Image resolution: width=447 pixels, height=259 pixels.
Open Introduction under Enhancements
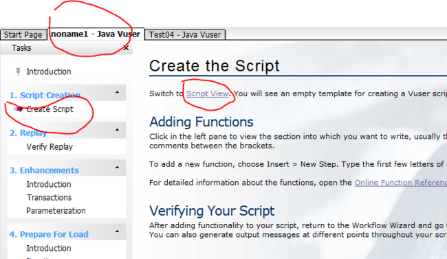point(49,184)
